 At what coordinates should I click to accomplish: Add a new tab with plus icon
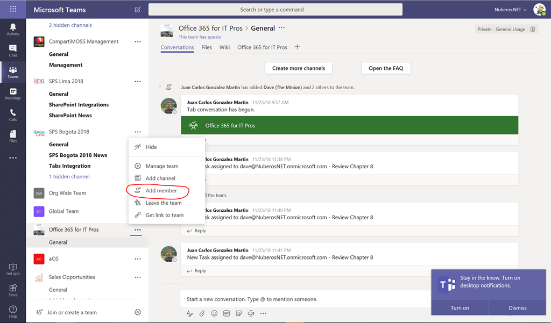coord(297,47)
